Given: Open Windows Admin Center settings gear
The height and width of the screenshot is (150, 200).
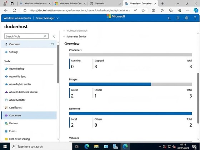Looking at the screenshot, I should (186, 18).
